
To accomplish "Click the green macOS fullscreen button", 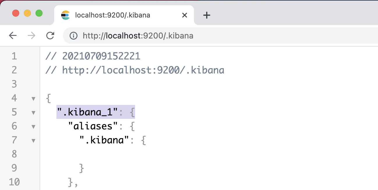I will pos(39,13).
